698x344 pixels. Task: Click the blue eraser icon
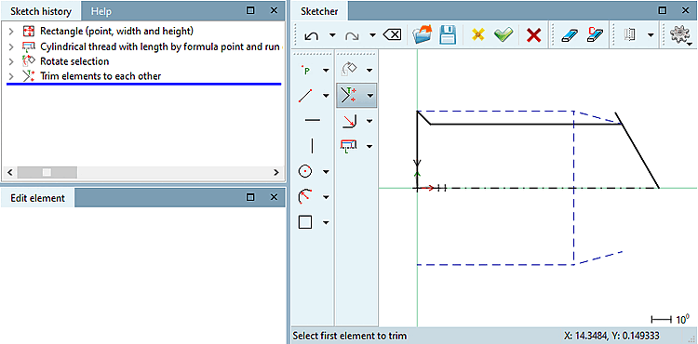tap(570, 35)
